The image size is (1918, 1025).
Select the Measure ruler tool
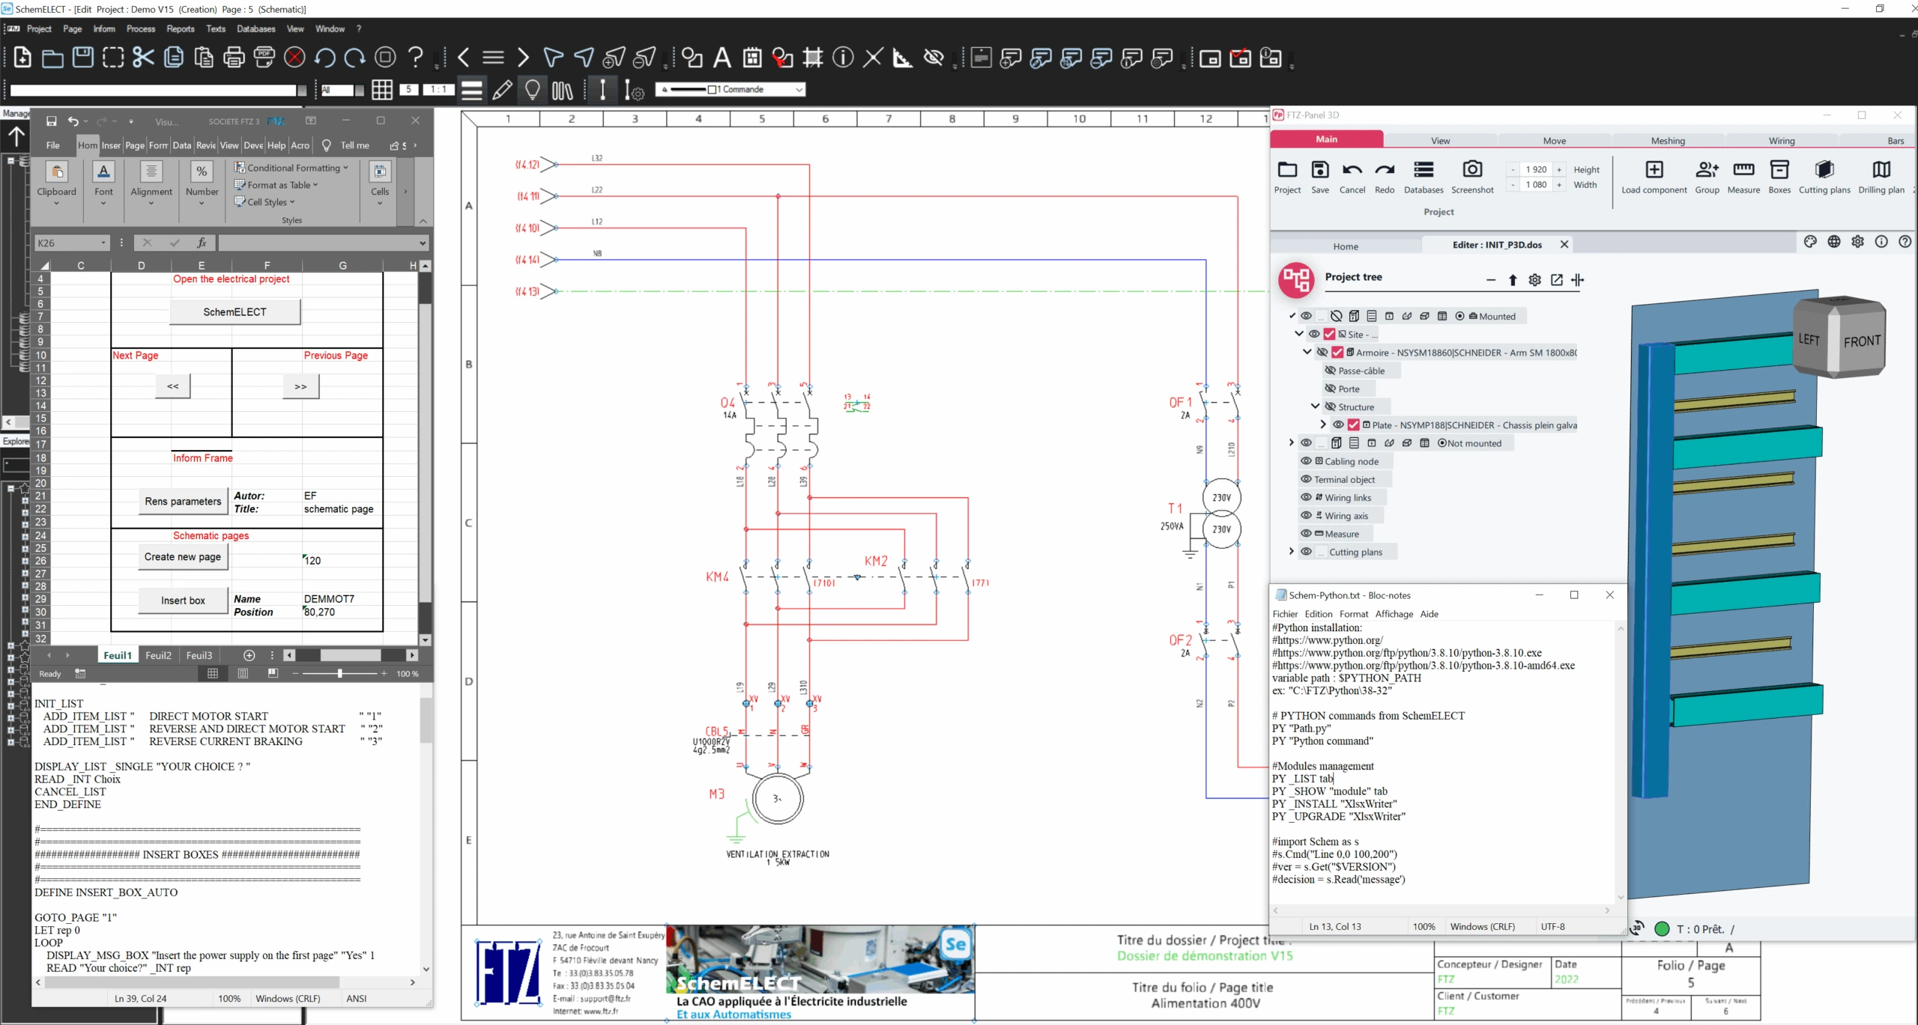pyautogui.click(x=1743, y=170)
